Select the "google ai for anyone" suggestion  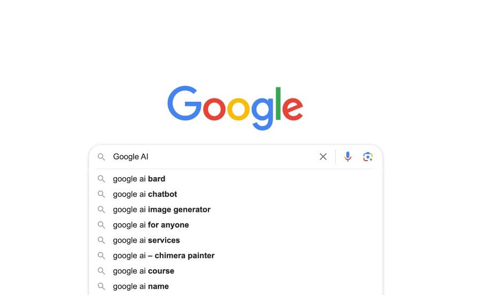(x=151, y=225)
